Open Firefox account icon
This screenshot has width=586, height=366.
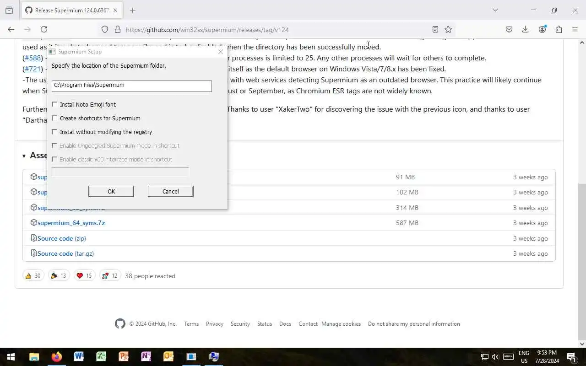click(x=542, y=29)
